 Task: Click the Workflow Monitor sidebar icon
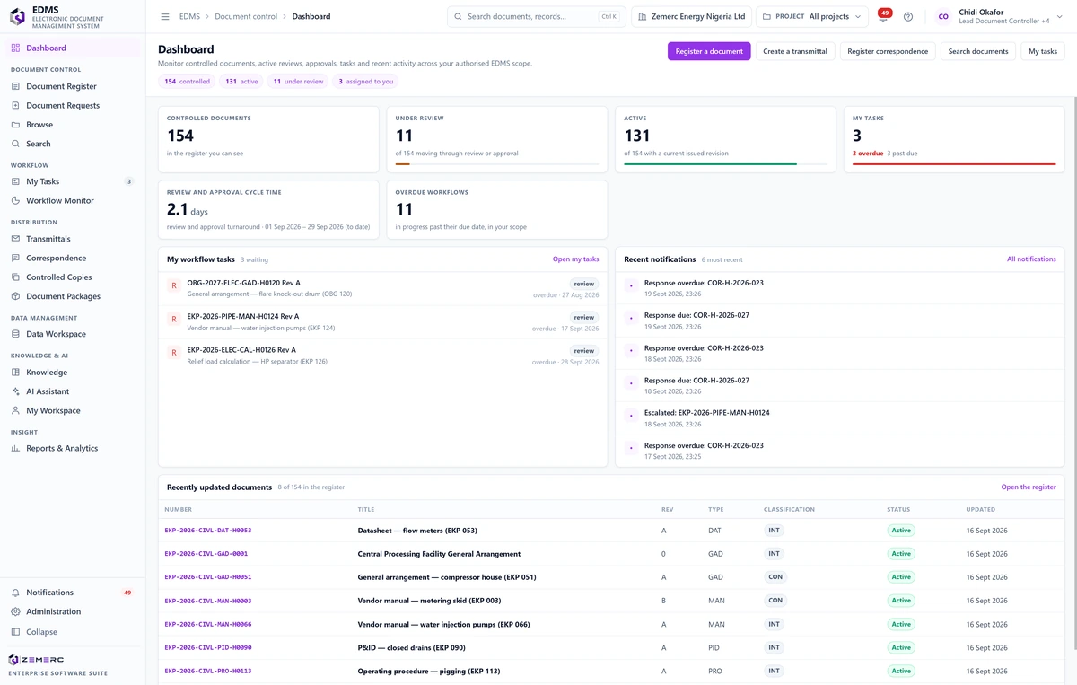[15, 201]
